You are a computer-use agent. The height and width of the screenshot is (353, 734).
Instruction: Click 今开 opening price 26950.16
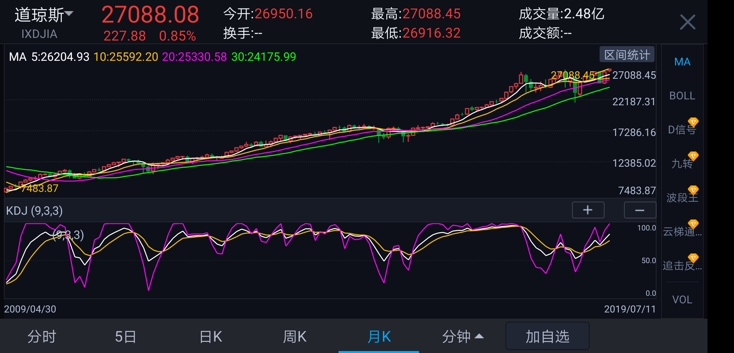[x=284, y=14]
